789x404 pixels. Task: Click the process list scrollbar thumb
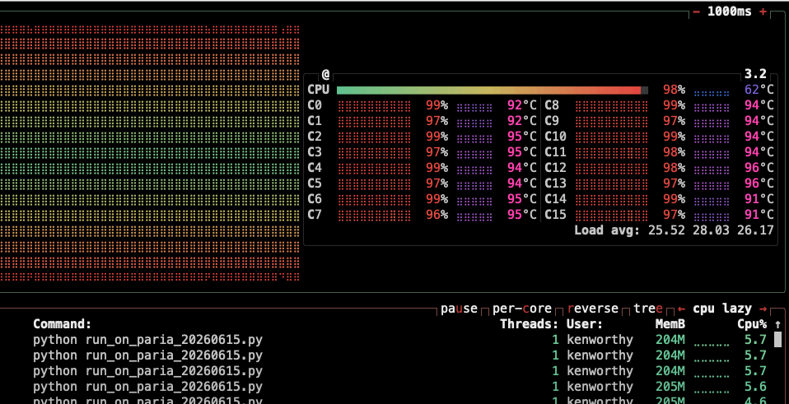777,339
